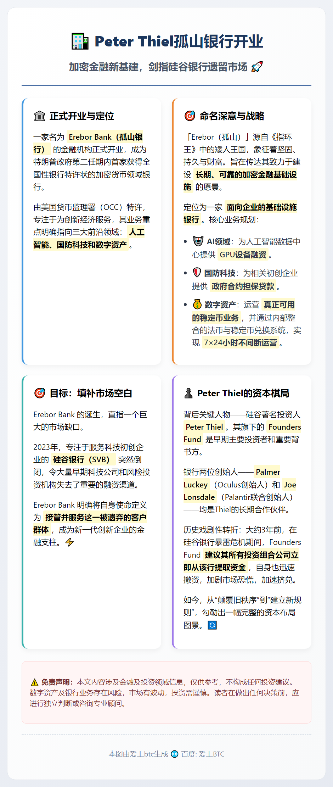Click highlighted name Peter Thiel in the capital card
This screenshot has height=787, width=333.
[x=204, y=427]
